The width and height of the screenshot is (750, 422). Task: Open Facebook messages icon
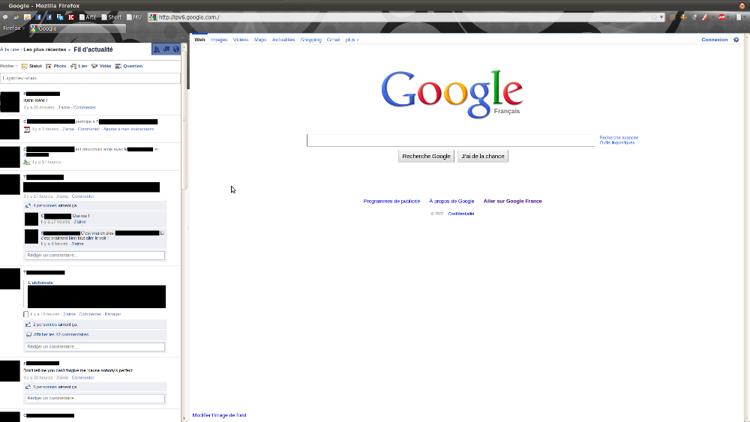click(x=166, y=49)
